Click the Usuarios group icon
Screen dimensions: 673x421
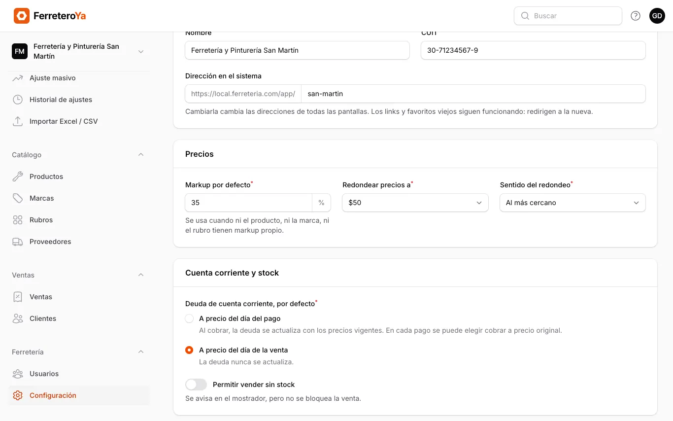pos(18,374)
